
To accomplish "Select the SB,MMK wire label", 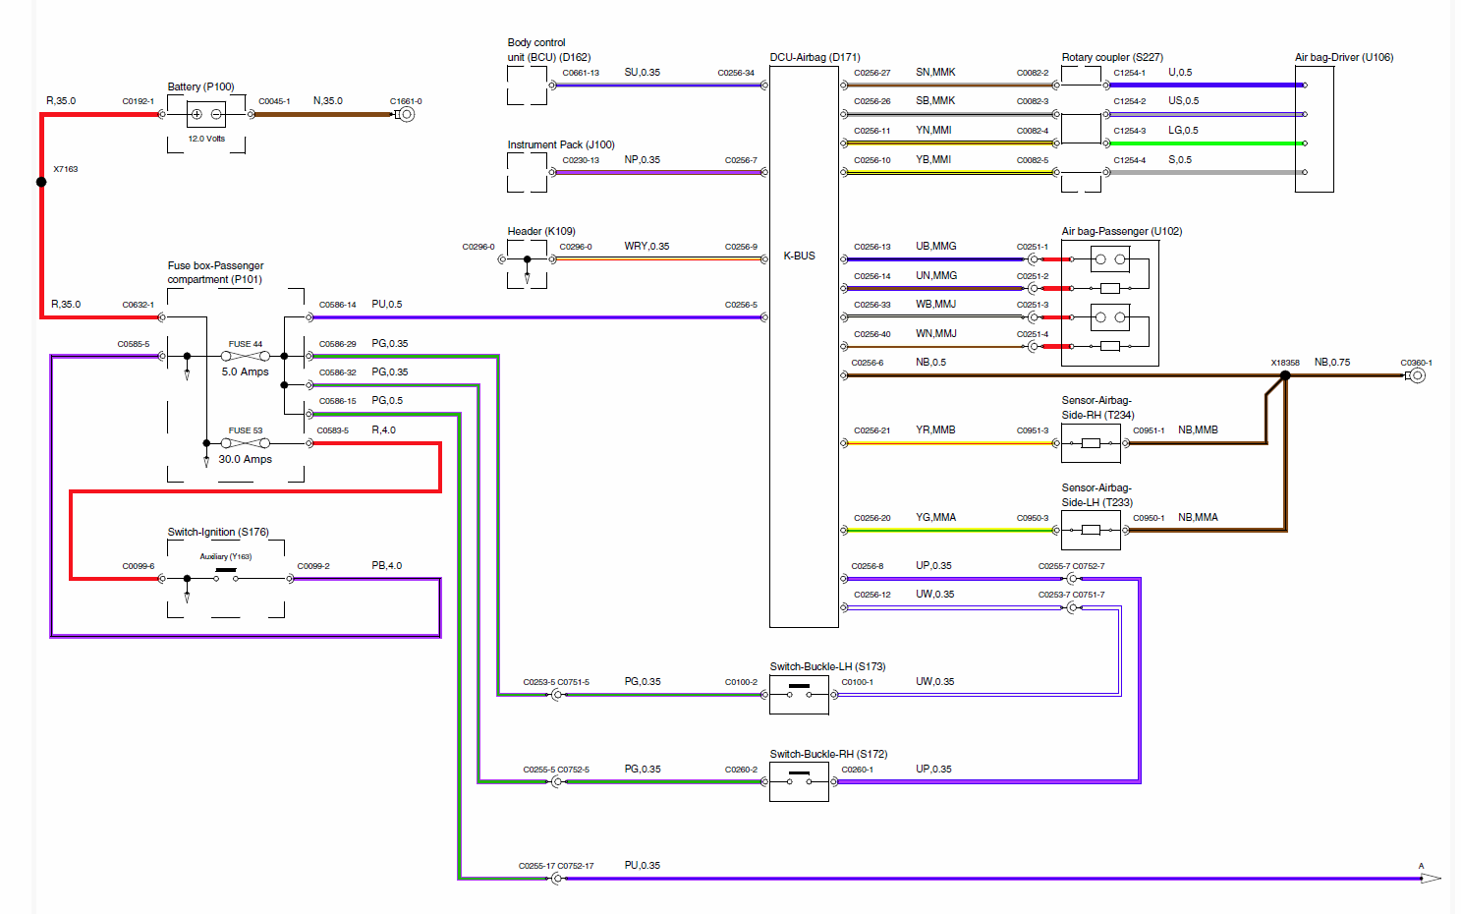I will tap(935, 100).
